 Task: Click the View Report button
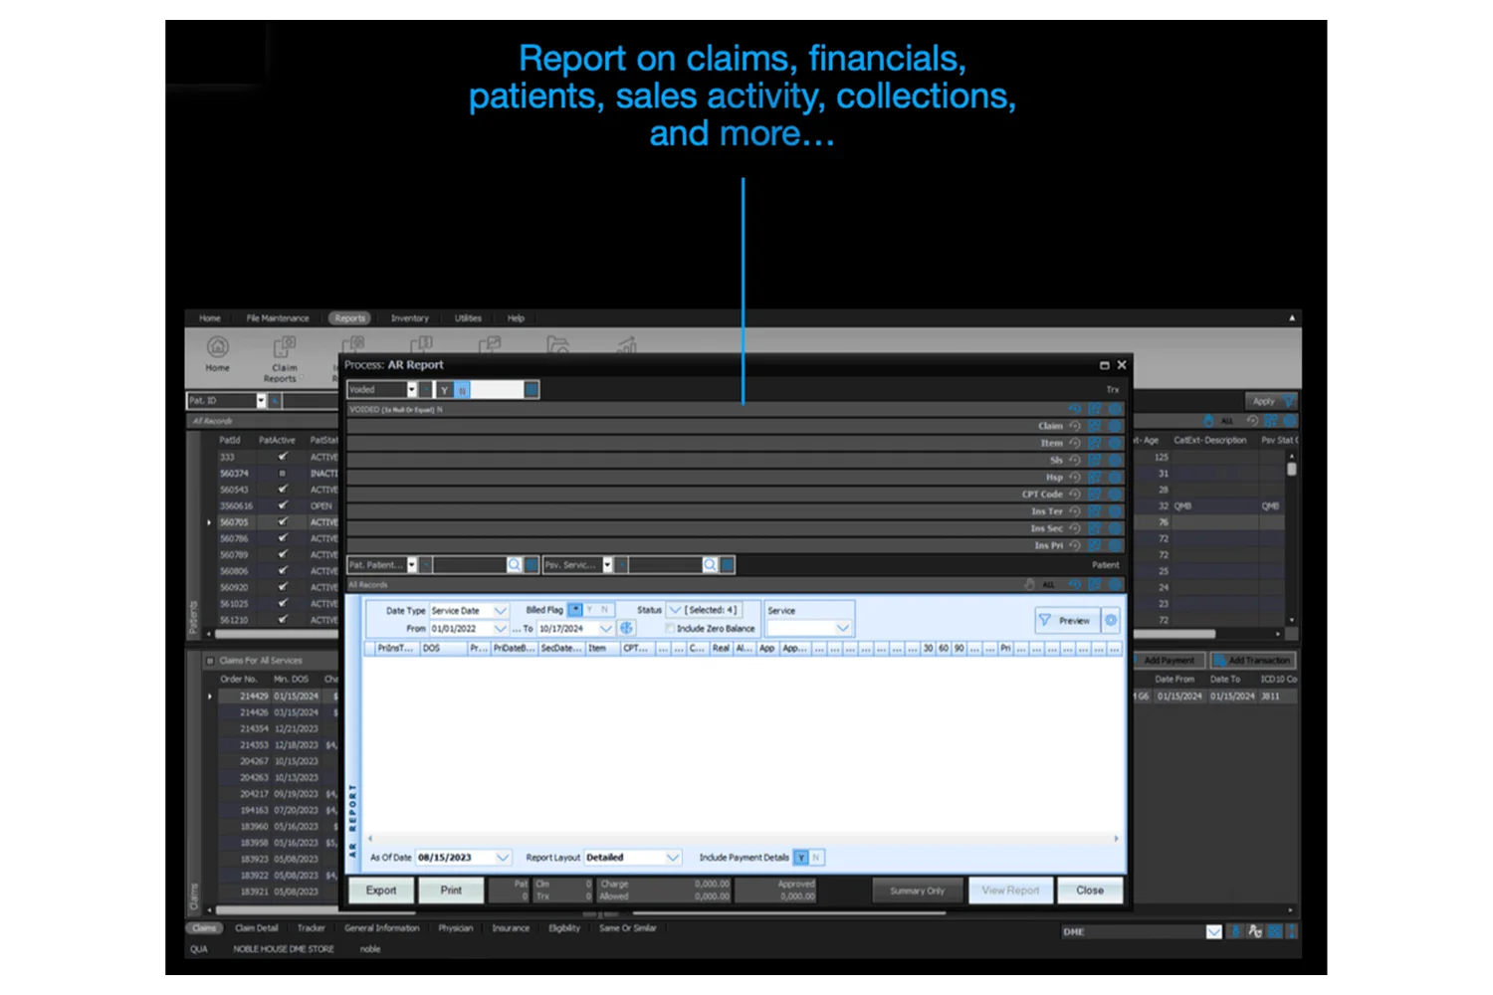[x=1010, y=891]
